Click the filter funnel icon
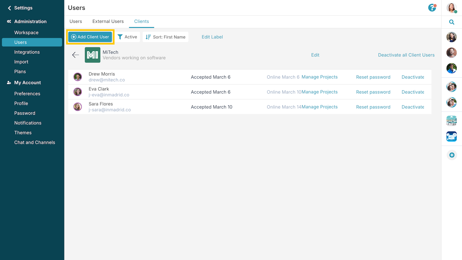The height and width of the screenshot is (260, 462). pos(120,37)
